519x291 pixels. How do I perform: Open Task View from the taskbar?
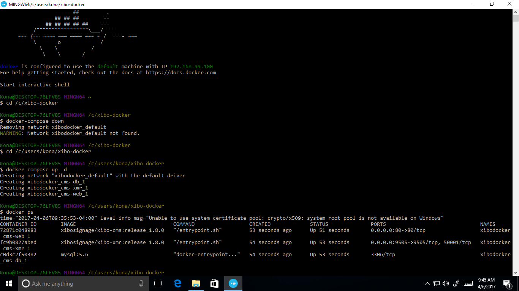[158, 283]
